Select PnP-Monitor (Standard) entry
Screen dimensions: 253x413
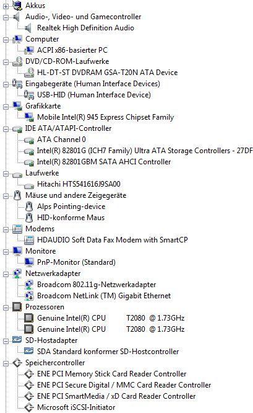(x=76, y=262)
